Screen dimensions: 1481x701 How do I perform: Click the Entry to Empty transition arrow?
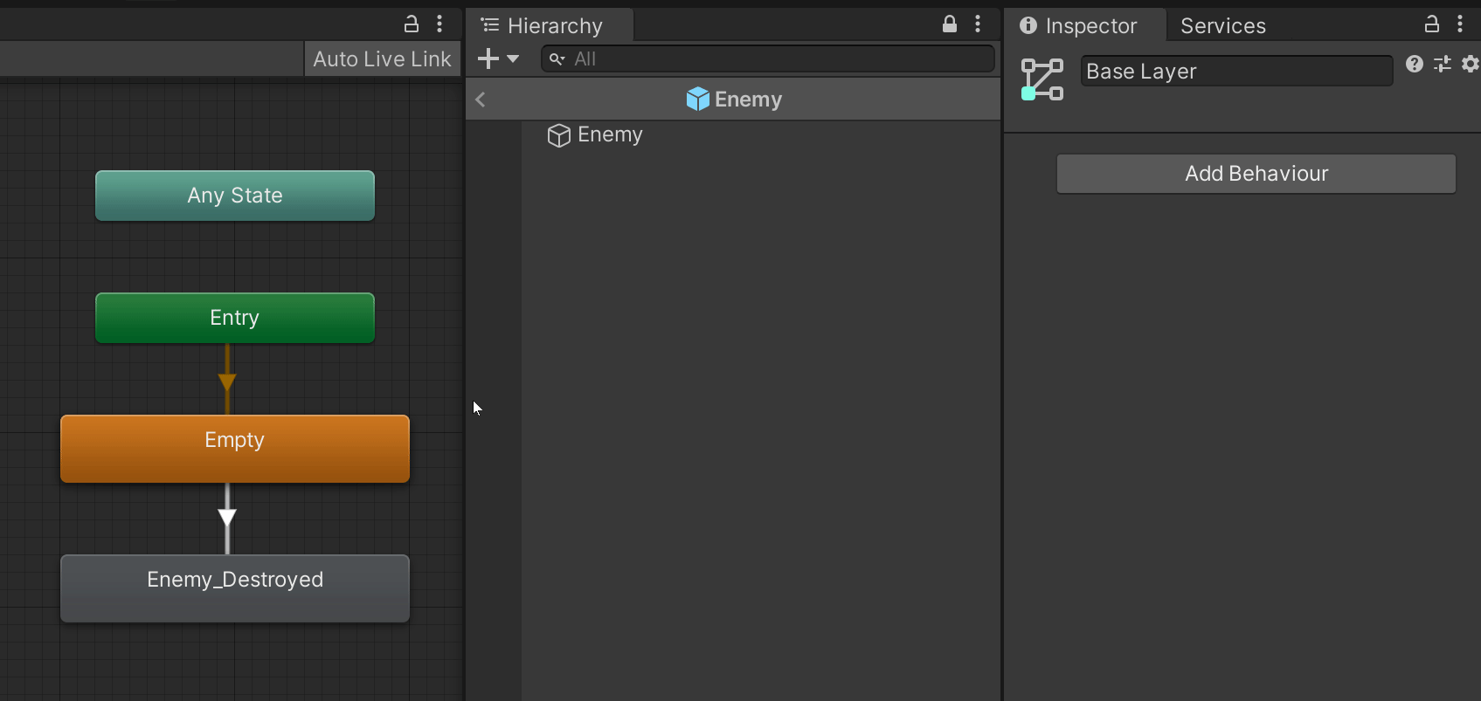point(227,381)
